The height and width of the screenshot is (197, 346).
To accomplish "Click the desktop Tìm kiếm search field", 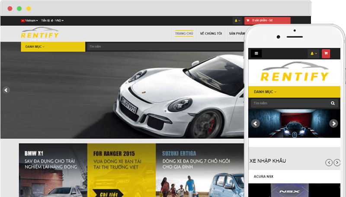I will 164,47.
